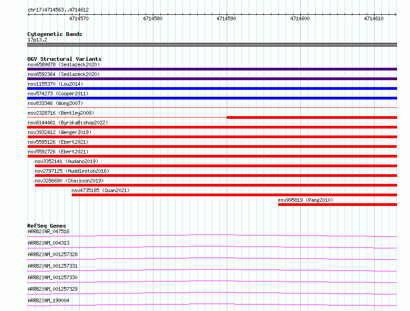Click nsv3932412 (Wenger2019) label
The image size is (410, 311).
click(59, 132)
